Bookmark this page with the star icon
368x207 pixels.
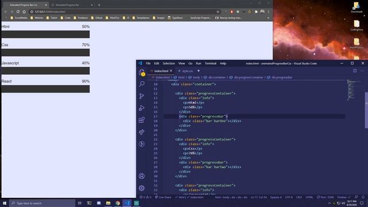[x=218, y=11]
